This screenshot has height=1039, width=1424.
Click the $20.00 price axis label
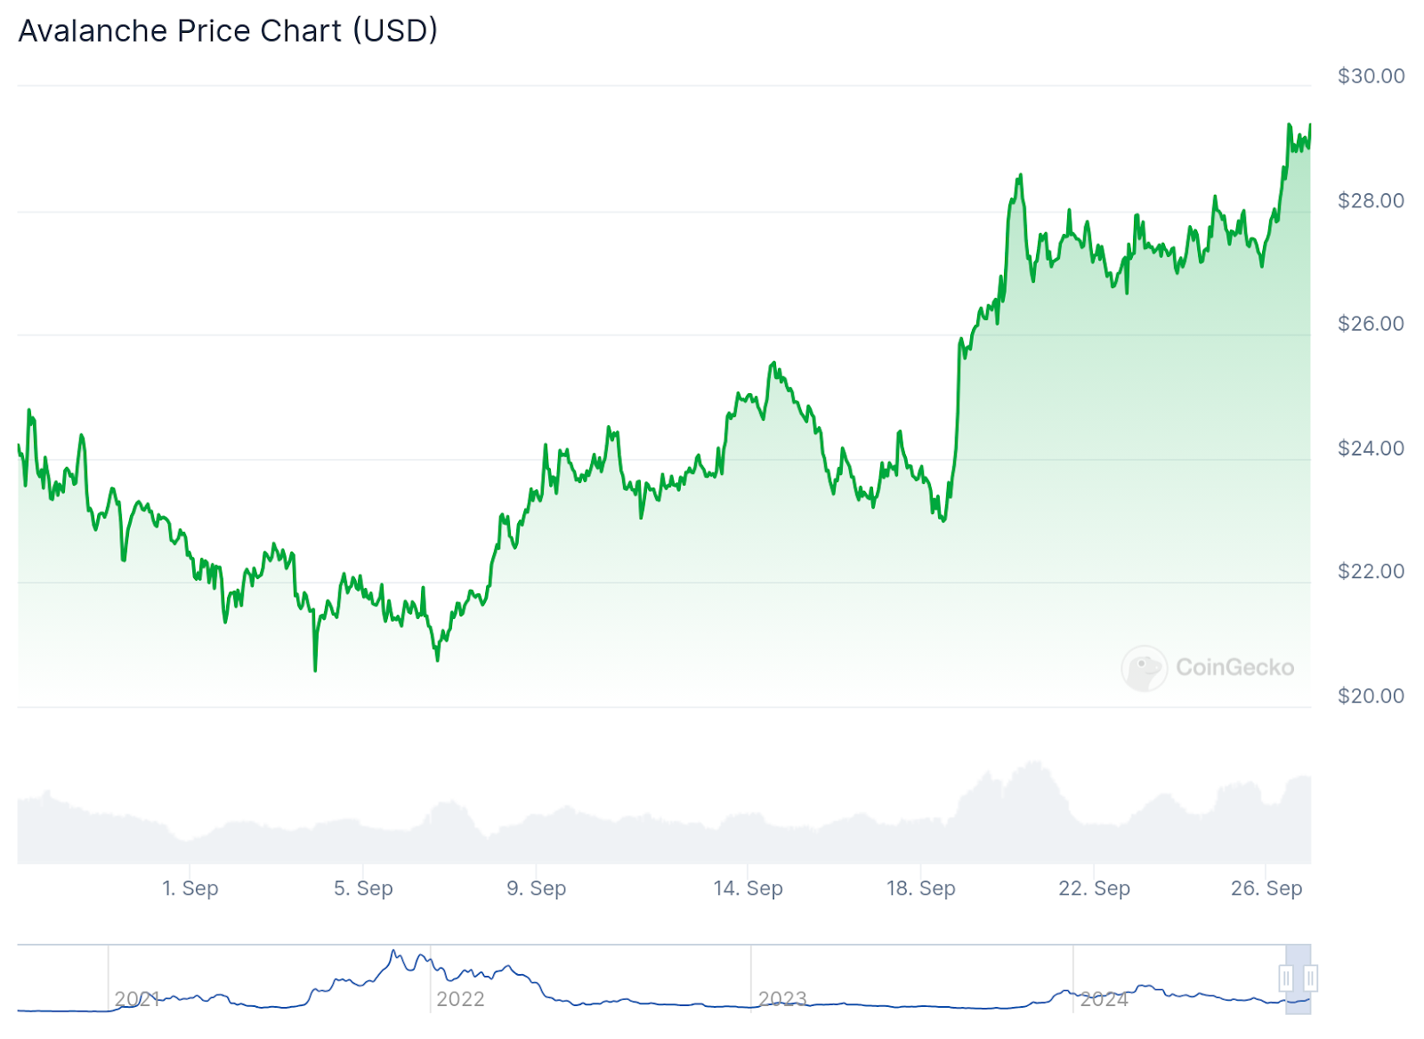(x=1371, y=696)
